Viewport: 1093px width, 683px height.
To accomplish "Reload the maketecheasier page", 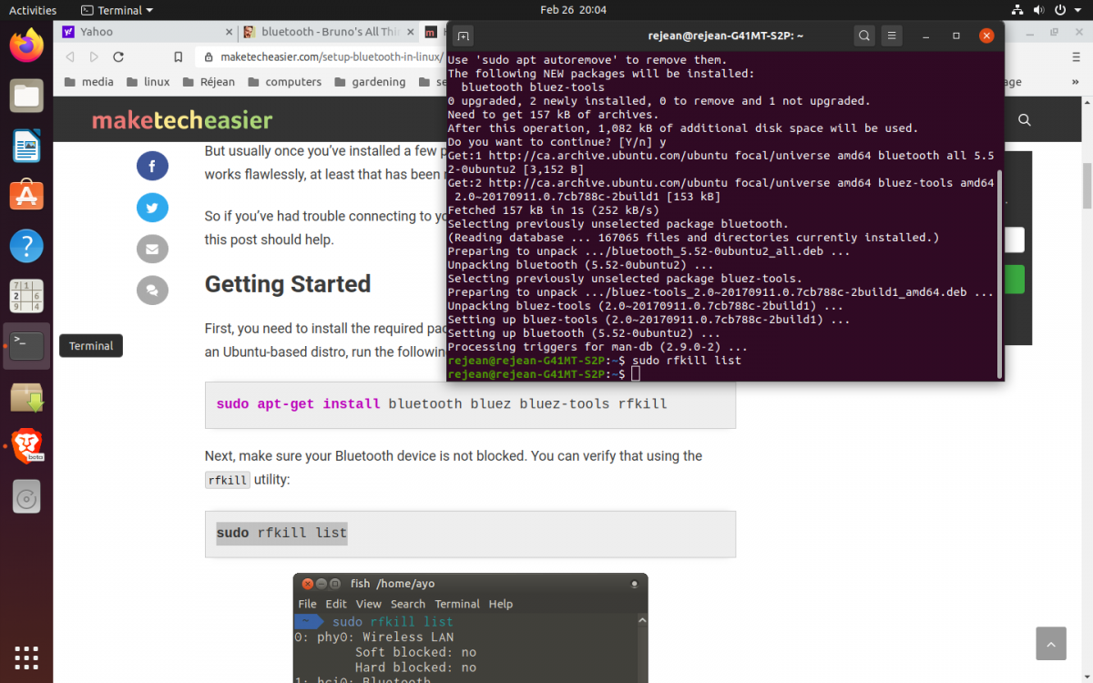I will [118, 56].
